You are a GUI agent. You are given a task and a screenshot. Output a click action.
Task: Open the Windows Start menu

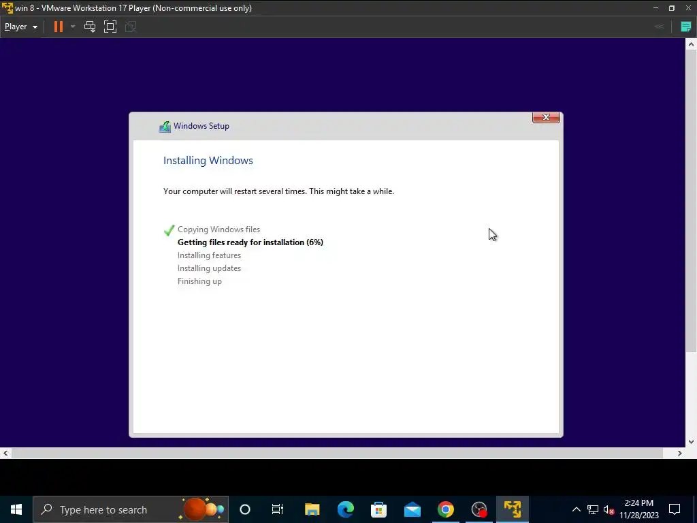coord(16,509)
